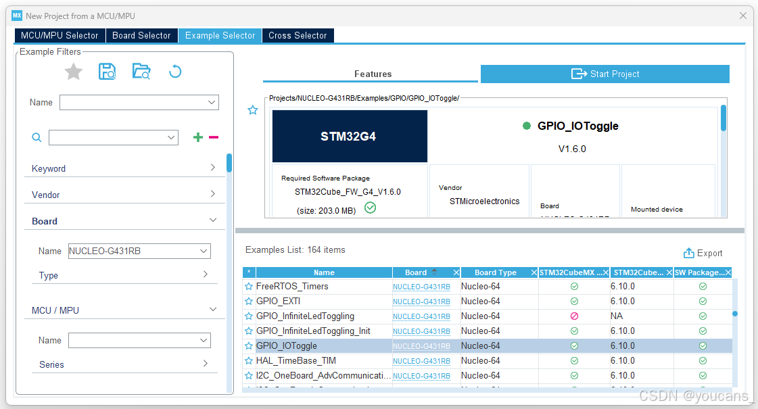Close the STM32CubeMX column with its X
The image size is (758, 409).
tap(605, 272)
